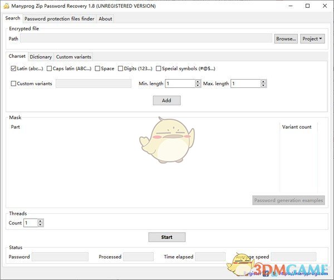Click the Register link
Viewport: 334px width, 280px height.
(252, 273)
